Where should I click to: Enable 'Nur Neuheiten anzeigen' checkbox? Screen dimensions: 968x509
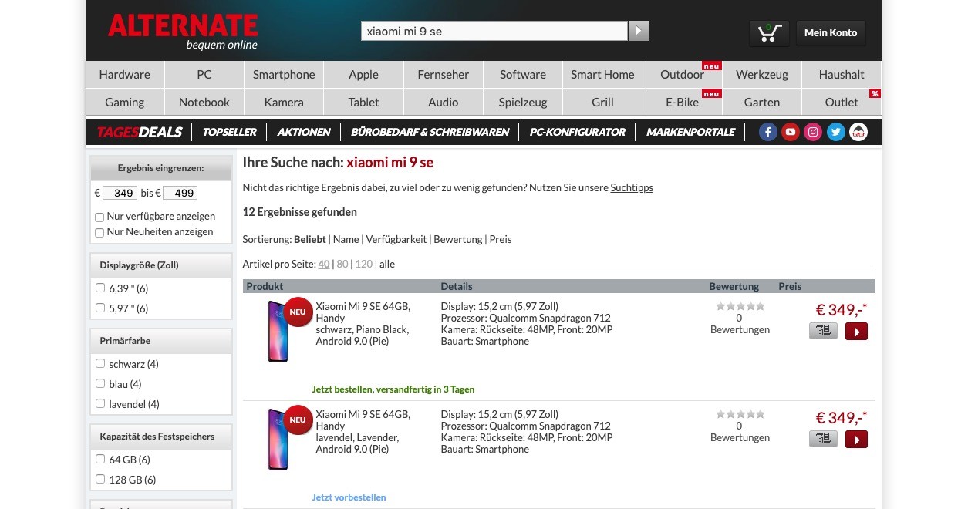[x=99, y=232]
